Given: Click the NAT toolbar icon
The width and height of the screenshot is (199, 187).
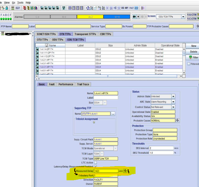Looking at the screenshot, I should click(131, 8).
